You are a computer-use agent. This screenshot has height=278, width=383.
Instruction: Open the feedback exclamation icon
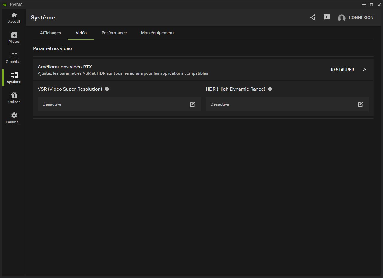pos(326,17)
